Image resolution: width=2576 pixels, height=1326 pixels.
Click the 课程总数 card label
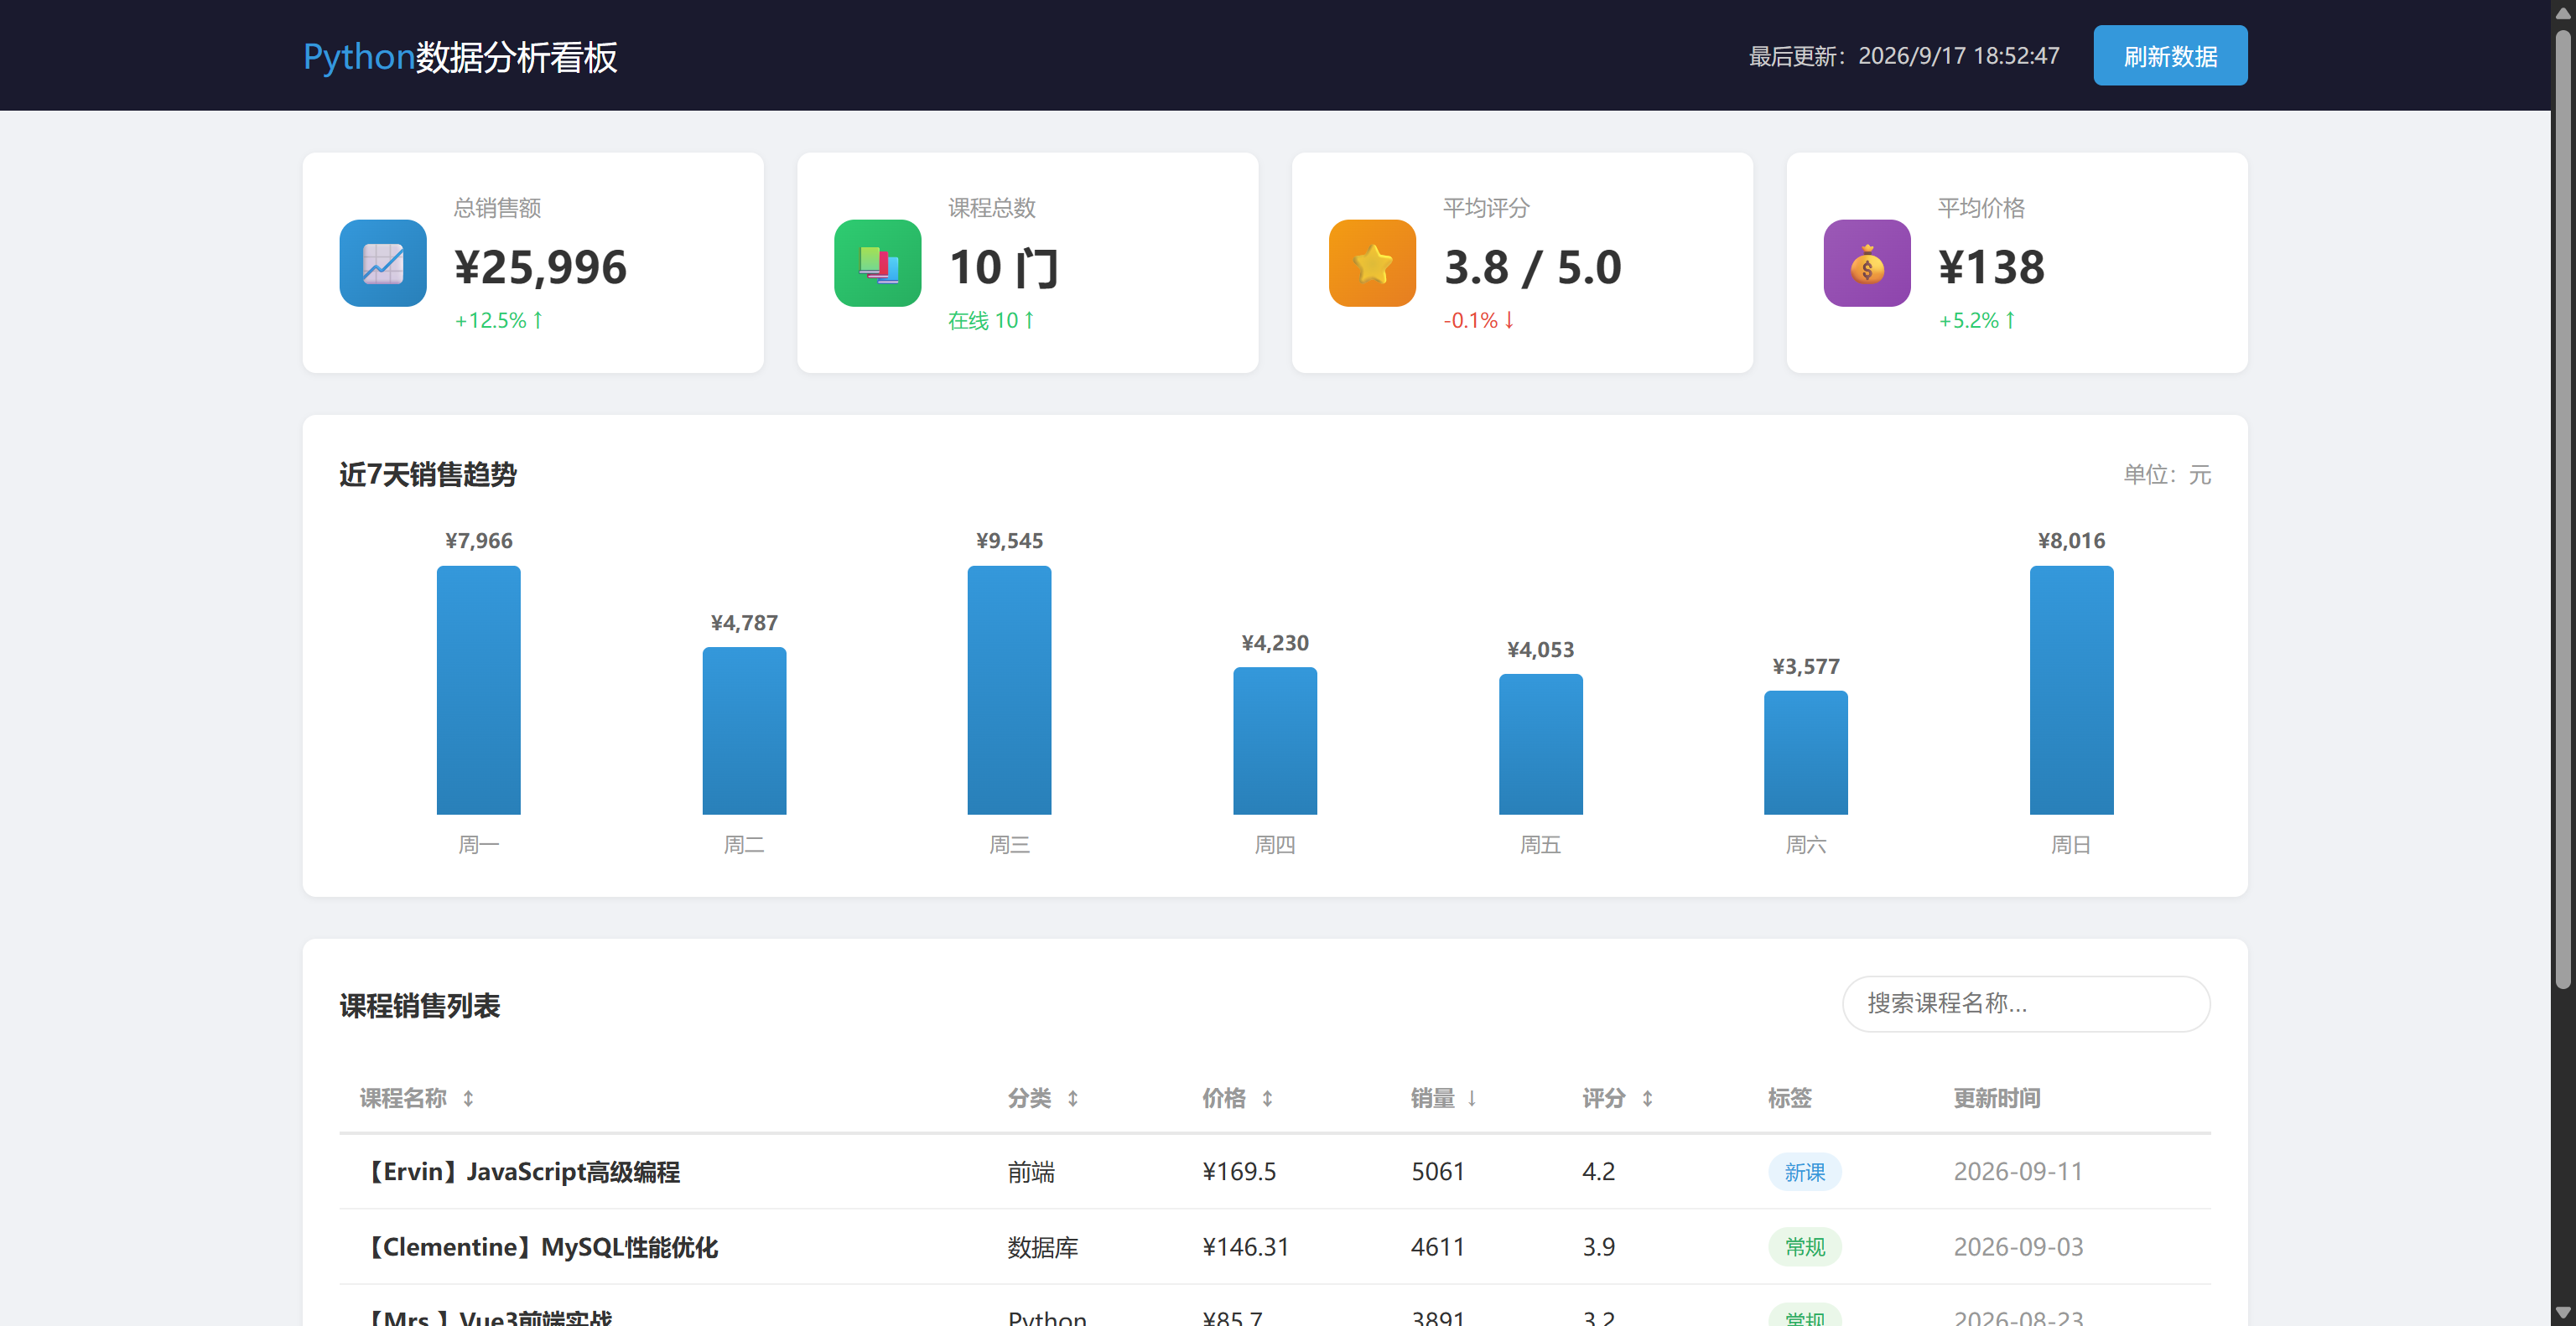992,208
